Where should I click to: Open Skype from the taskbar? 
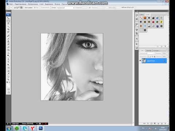[25, 128]
